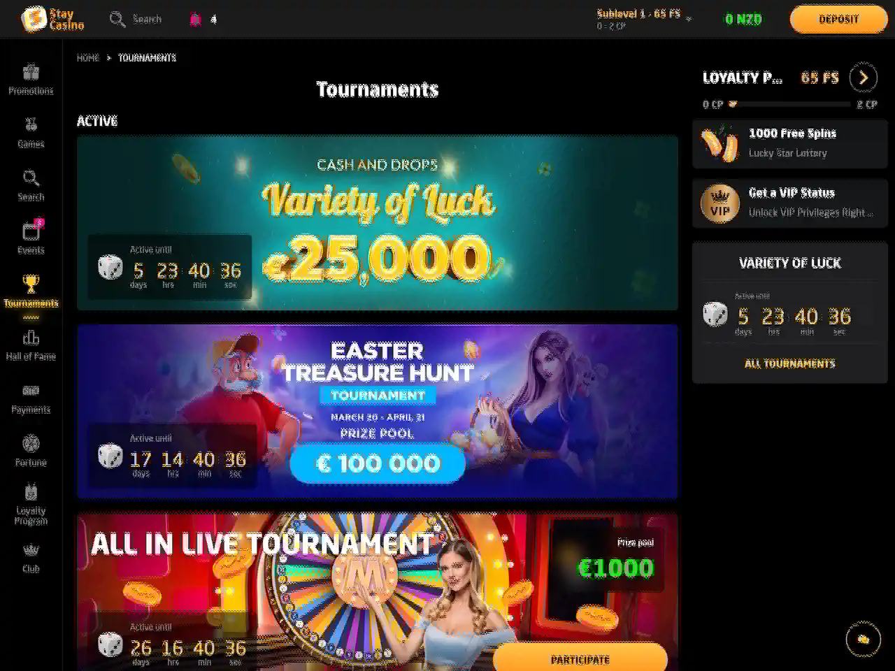Expand the Sublevel 1 dropdown arrow

pyautogui.click(x=689, y=19)
